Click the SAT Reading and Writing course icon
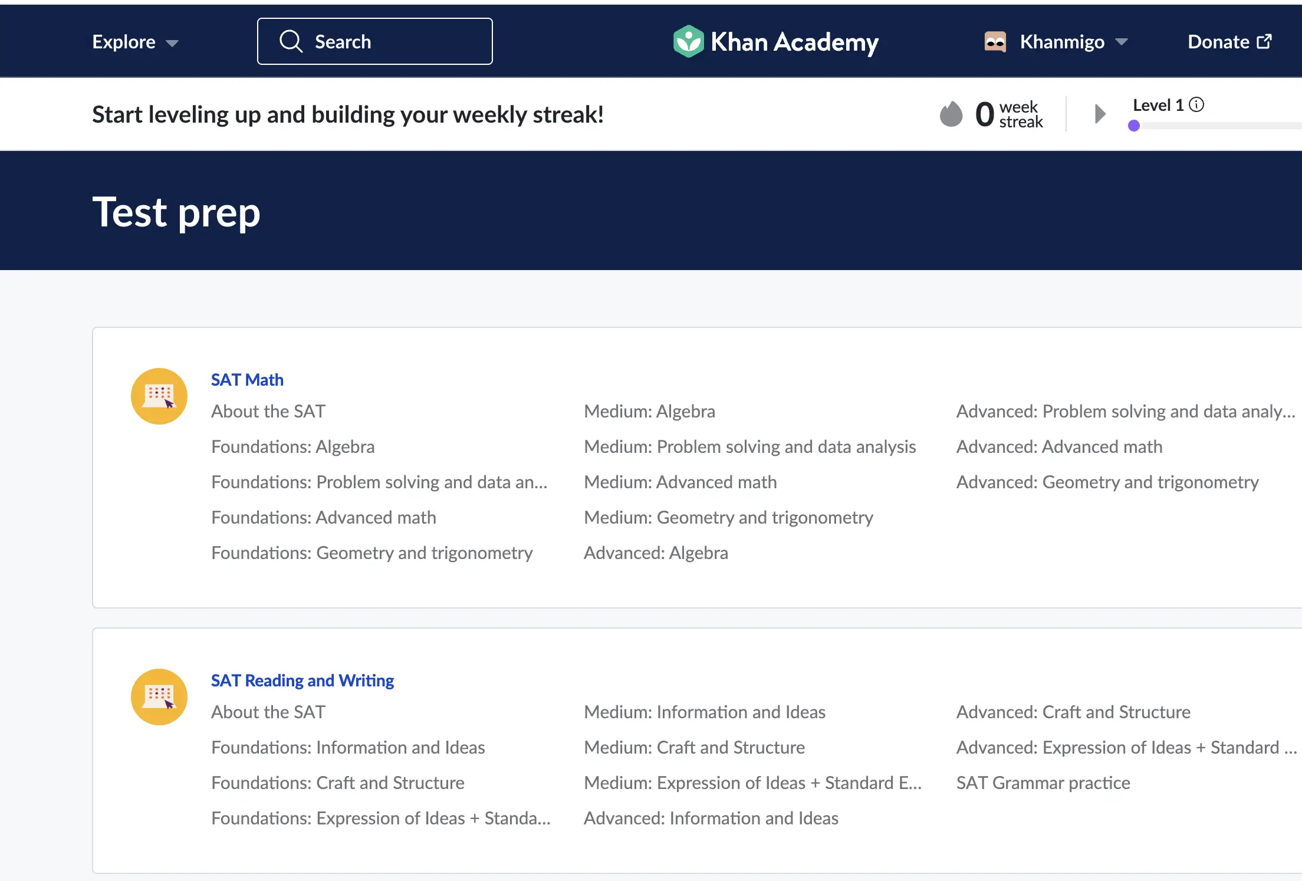 point(159,697)
